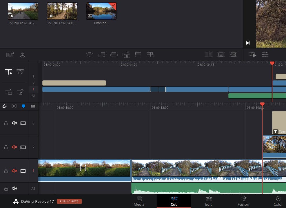This screenshot has height=208, width=286.
Task: Select the Timeline 1 thumbnail
Action: pyautogui.click(x=101, y=11)
